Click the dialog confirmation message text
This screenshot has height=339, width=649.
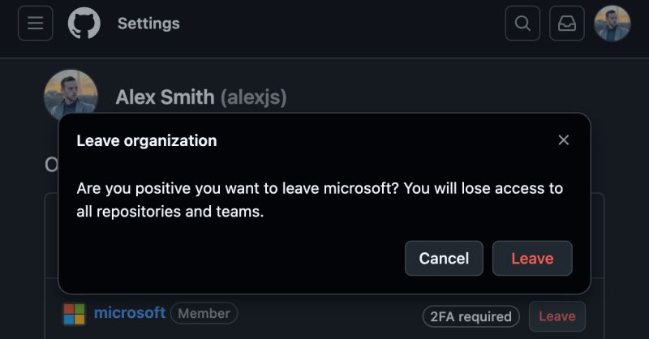tap(320, 200)
